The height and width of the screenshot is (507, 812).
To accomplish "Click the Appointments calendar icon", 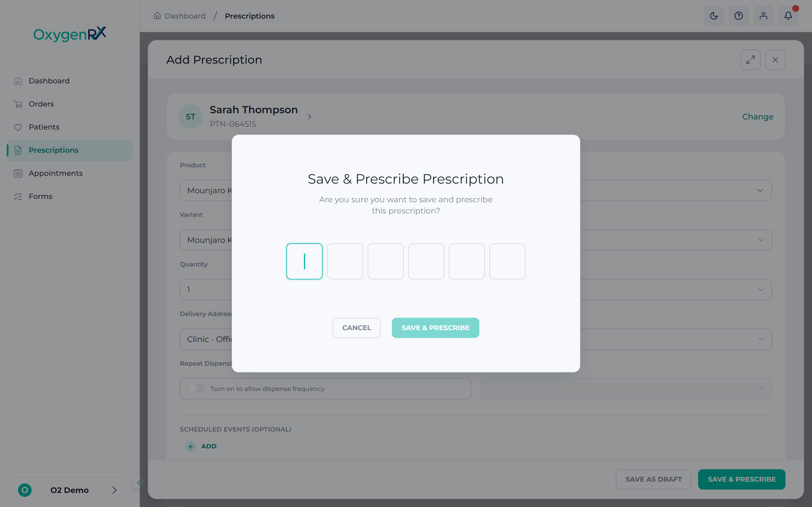I will click(x=18, y=173).
